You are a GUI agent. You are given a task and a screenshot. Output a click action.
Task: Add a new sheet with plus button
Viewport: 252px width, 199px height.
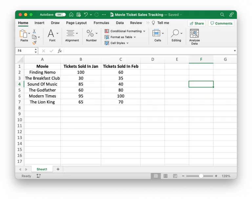click(x=58, y=169)
